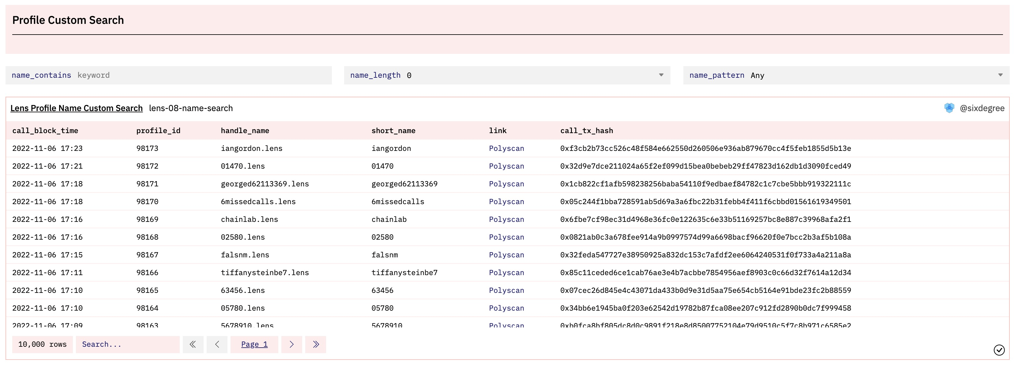Go to the previous results page
This screenshot has height=366, width=1014.
pyautogui.click(x=217, y=344)
